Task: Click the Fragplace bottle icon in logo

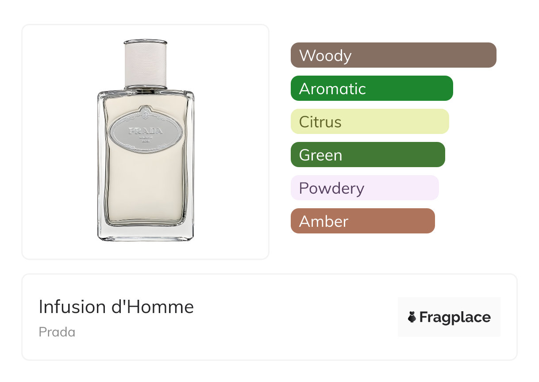Action: point(412,317)
